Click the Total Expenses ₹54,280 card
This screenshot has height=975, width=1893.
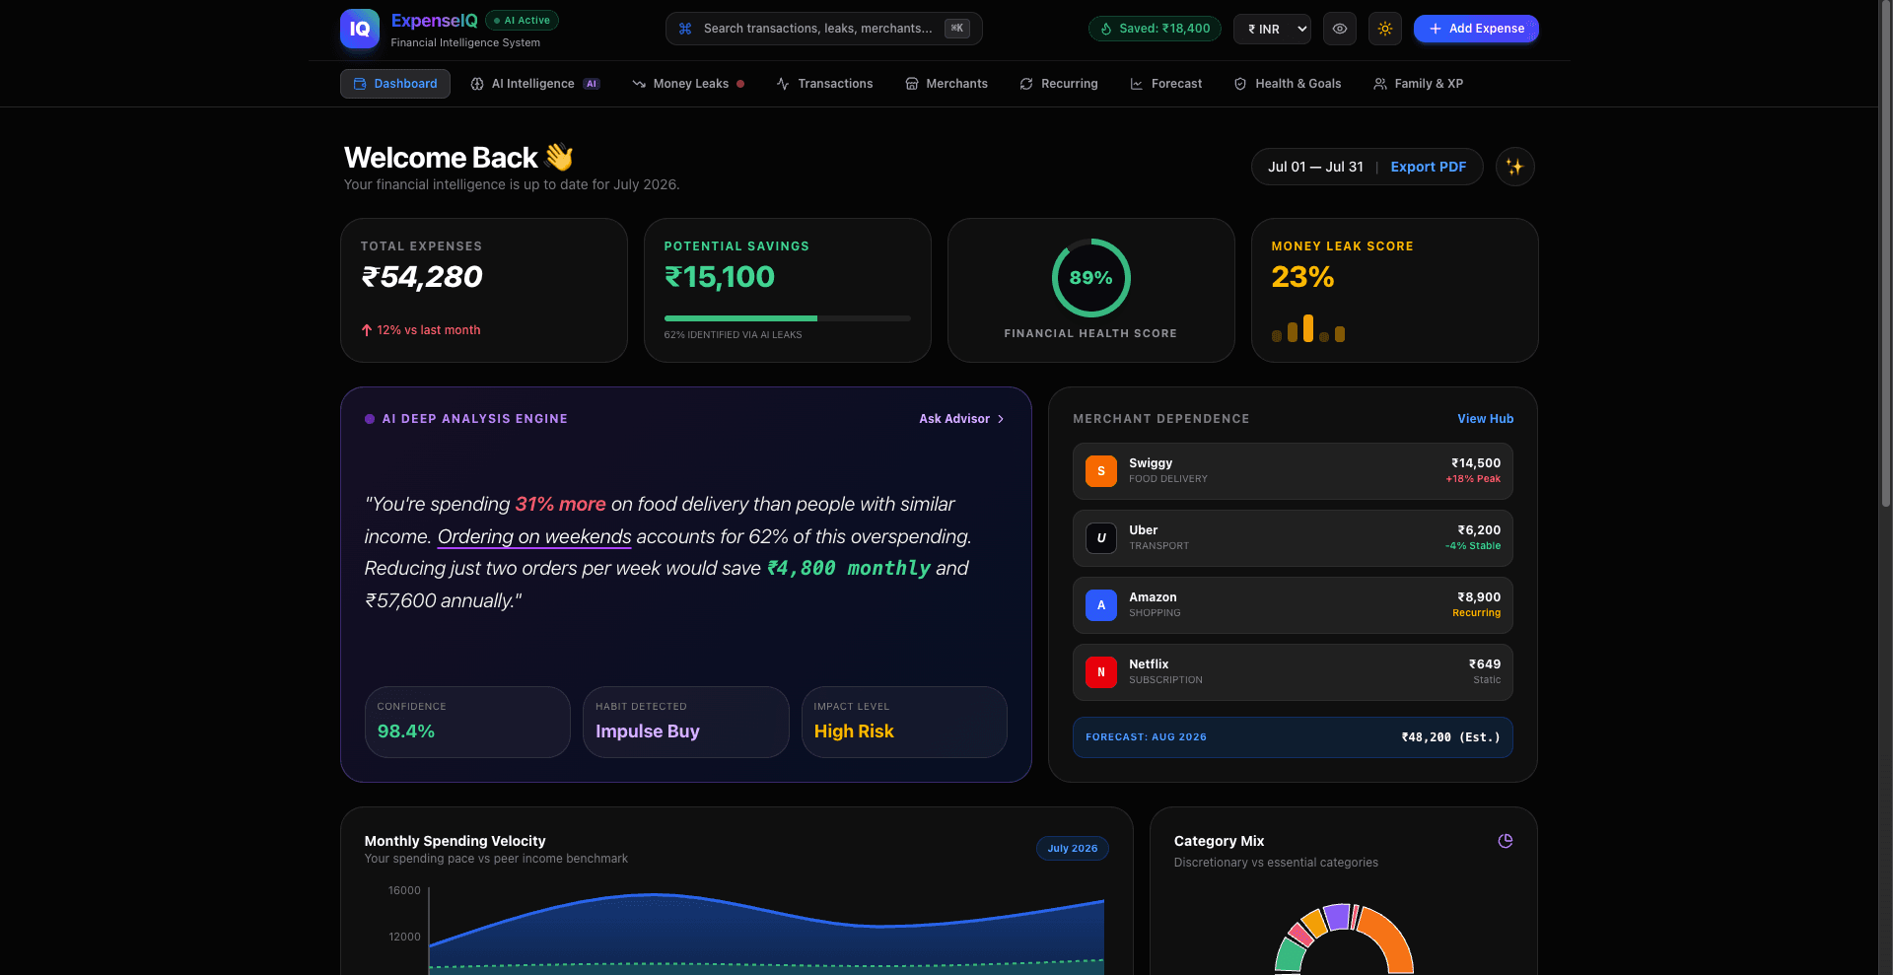click(484, 290)
